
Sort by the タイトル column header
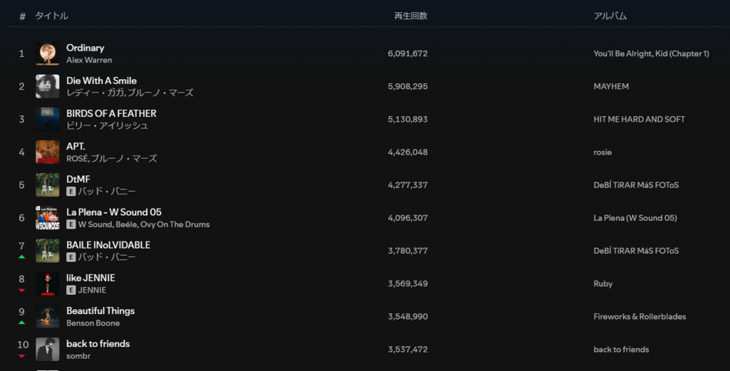pos(51,16)
